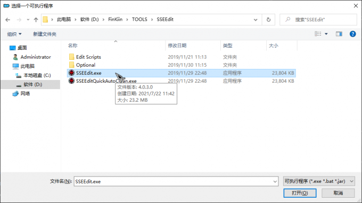Select SSEEdit.exe file name
This screenshot has height=203, width=362.
[x=89, y=73]
